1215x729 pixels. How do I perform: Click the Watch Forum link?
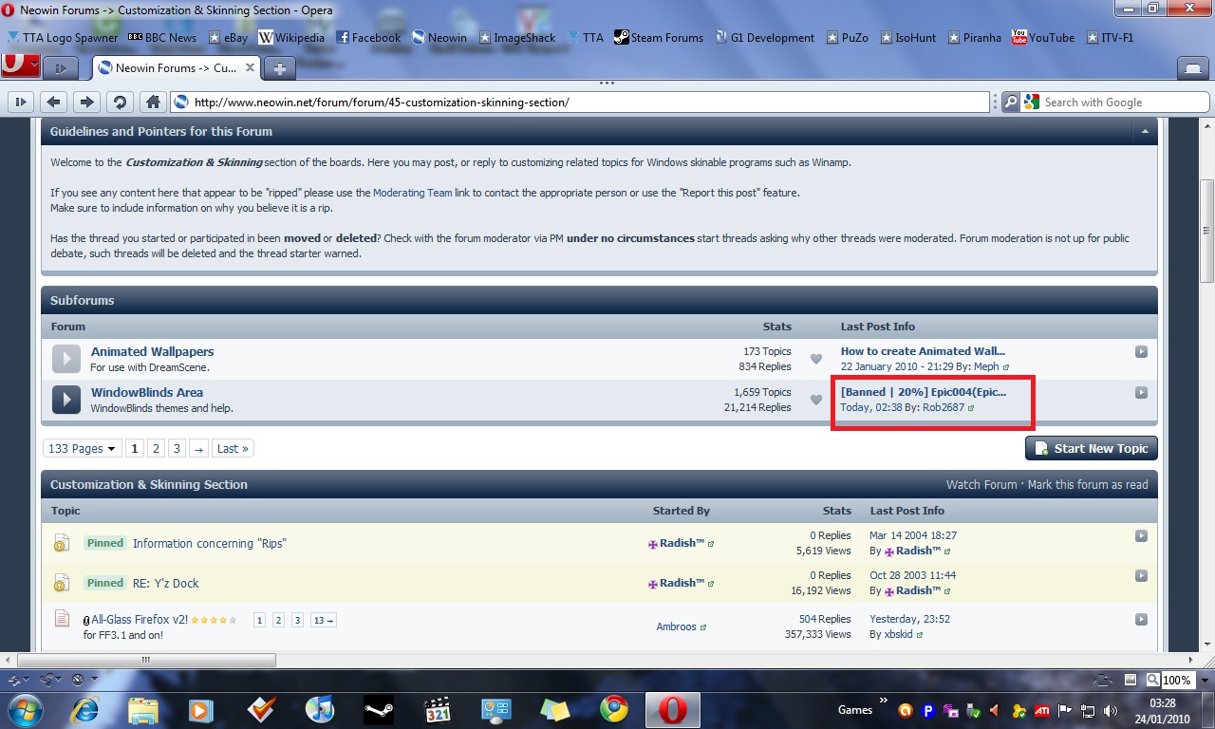pyautogui.click(x=981, y=485)
